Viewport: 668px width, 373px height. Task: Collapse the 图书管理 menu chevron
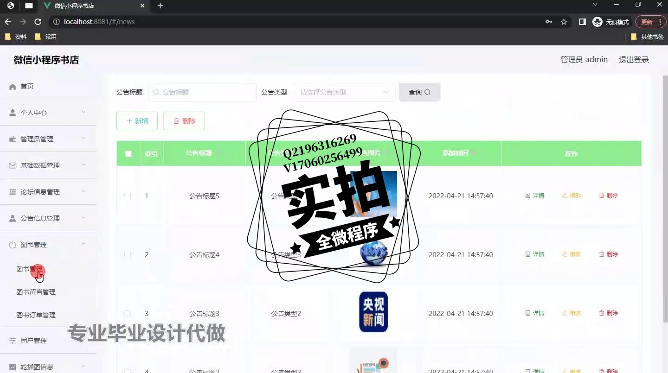pos(83,244)
